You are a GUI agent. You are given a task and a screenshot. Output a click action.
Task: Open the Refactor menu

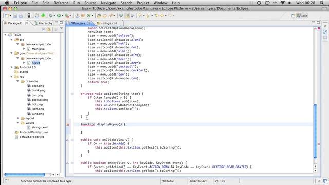click(x=61, y=3)
